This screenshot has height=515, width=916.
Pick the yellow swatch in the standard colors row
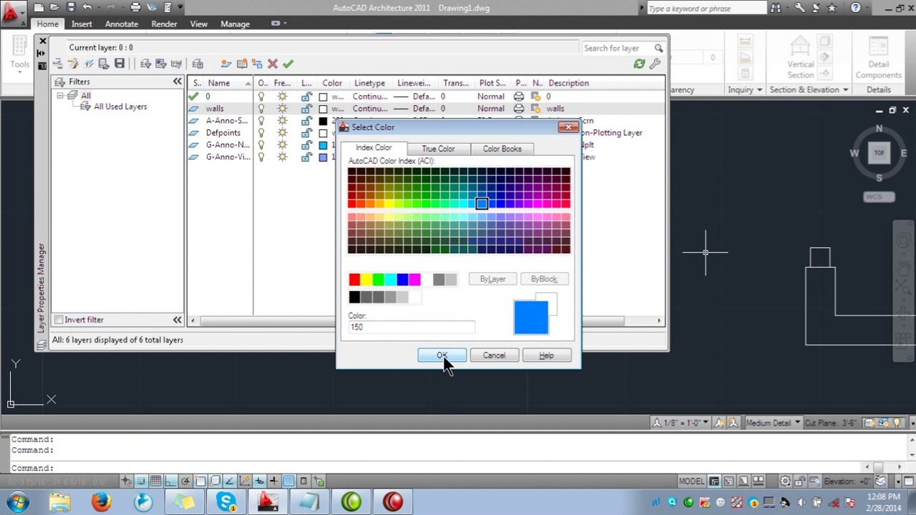click(366, 280)
